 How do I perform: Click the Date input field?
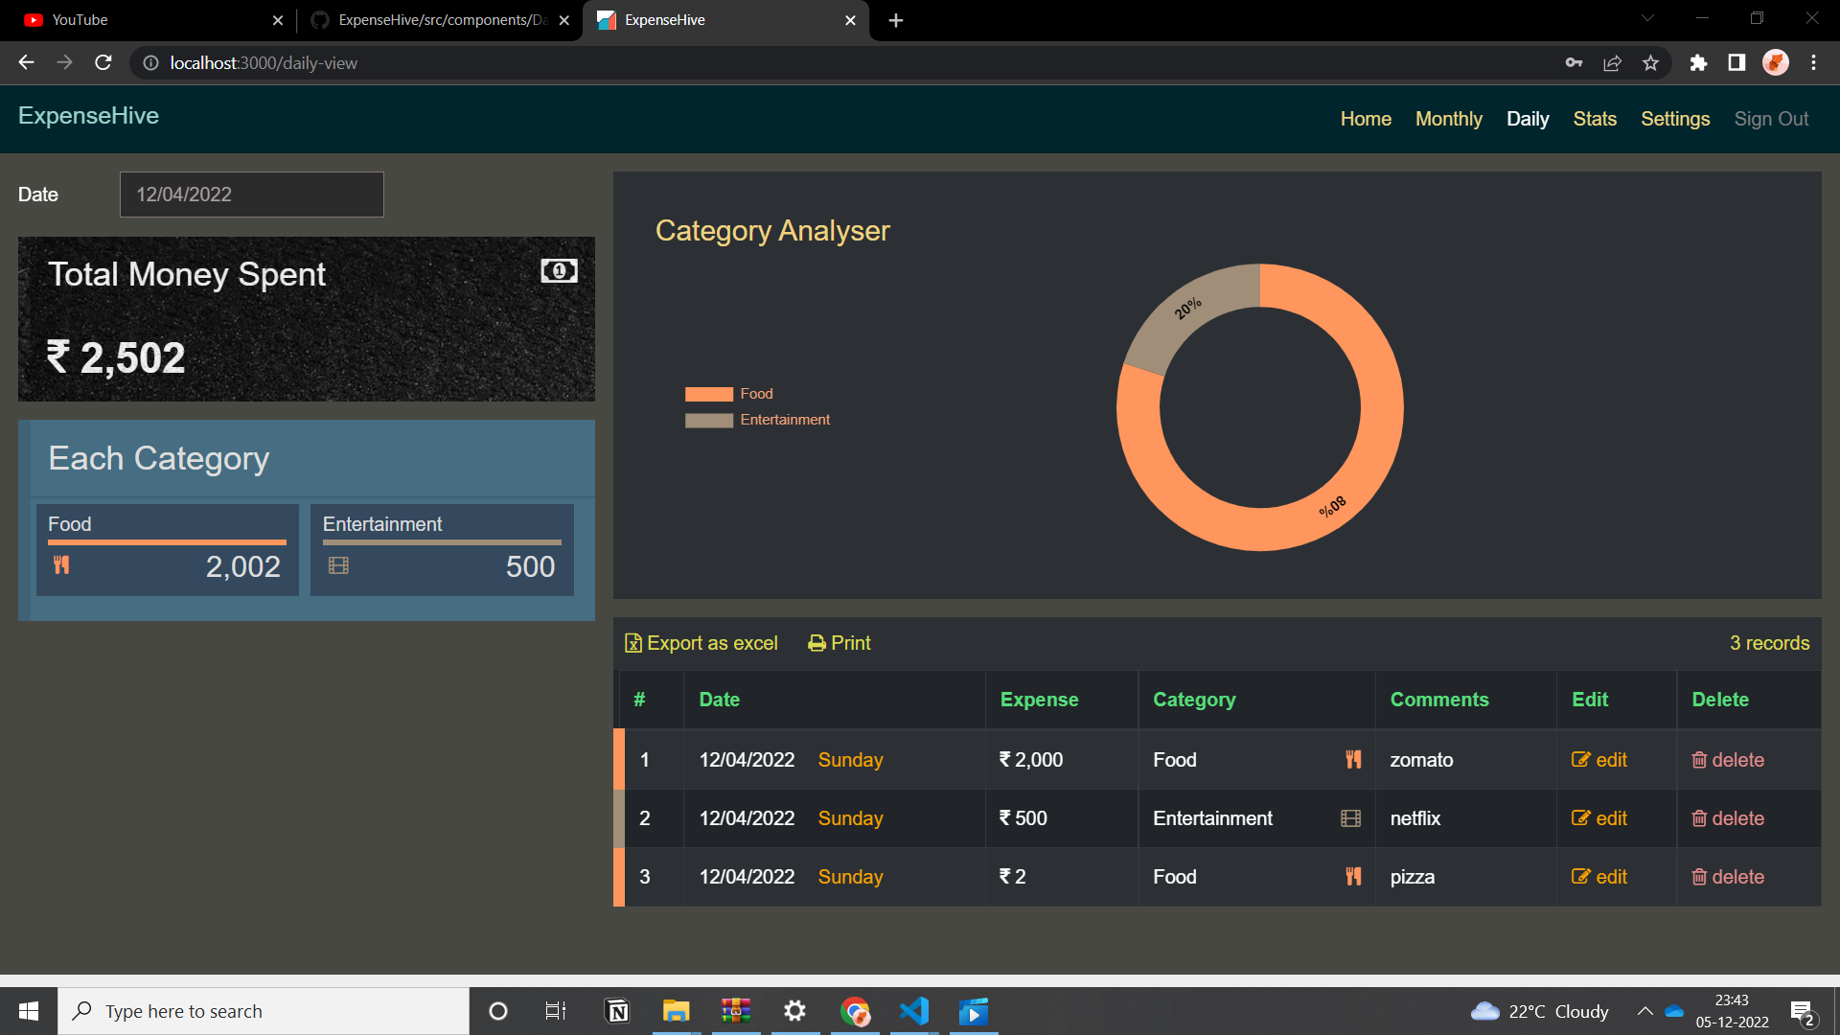tap(251, 195)
